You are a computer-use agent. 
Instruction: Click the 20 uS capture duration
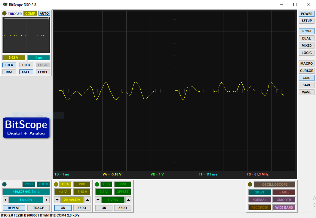point(259,192)
